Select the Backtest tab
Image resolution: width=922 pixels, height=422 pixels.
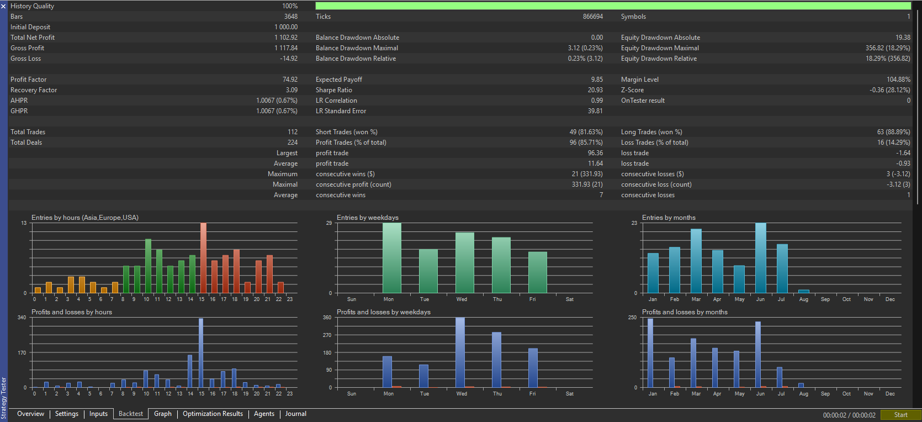pos(131,414)
